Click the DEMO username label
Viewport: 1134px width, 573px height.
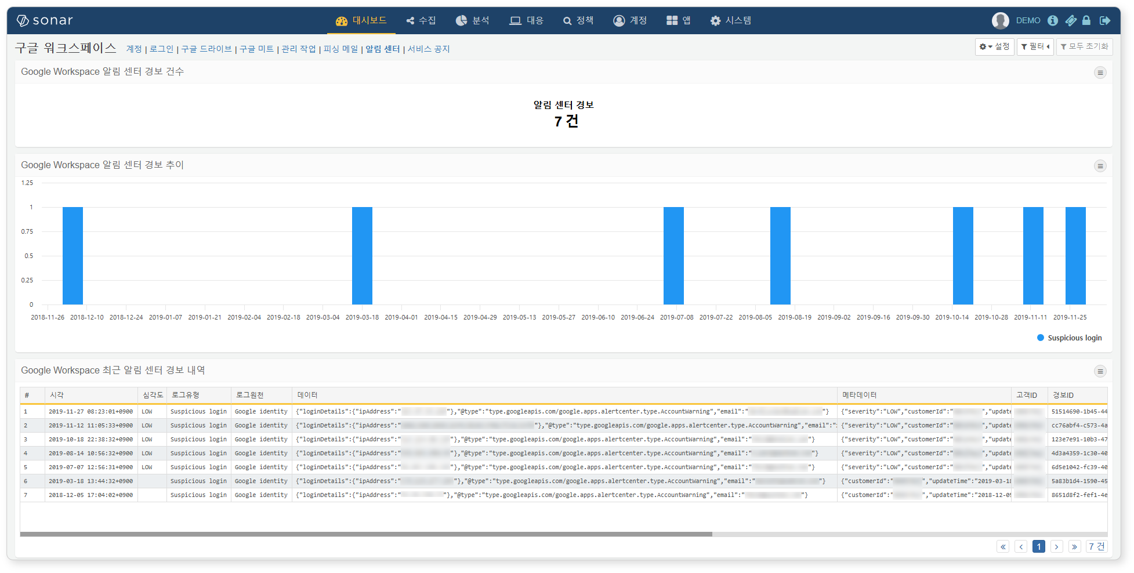[1028, 20]
